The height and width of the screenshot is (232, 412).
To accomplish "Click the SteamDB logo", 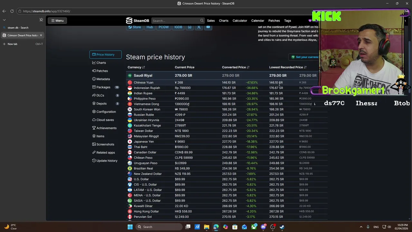I will click(x=137, y=21).
